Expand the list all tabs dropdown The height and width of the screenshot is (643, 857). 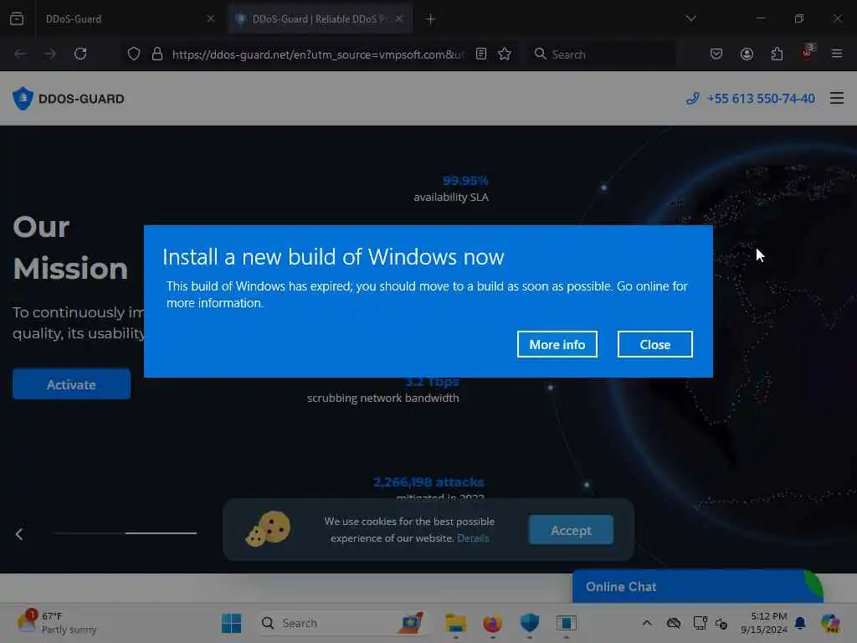pyautogui.click(x=690, y=18)
